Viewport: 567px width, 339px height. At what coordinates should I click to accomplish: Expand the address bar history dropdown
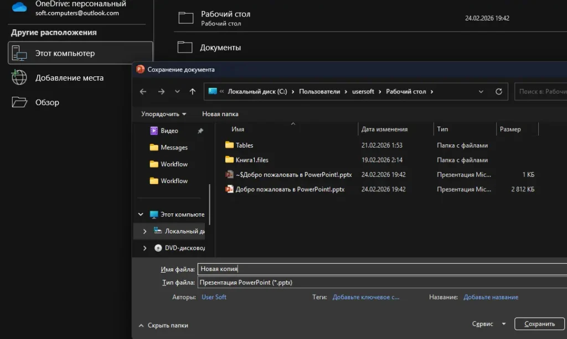pyautogui.click(x=481, y=92)
